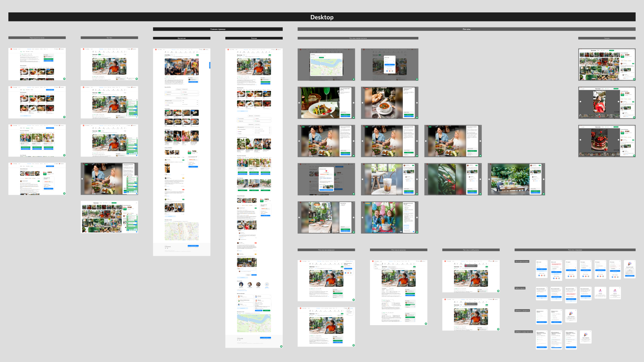The height and width of the screenshot is (362, 644).
Task: Click the confetti icon in the Логин/регистрация success card
Action: (x=630, y=264)
